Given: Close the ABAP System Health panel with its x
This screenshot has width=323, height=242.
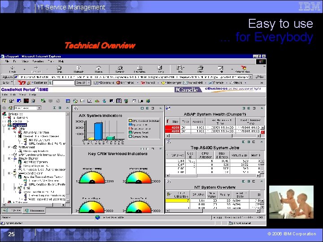Looking at the screenshot, I should (x=262, y=108).
